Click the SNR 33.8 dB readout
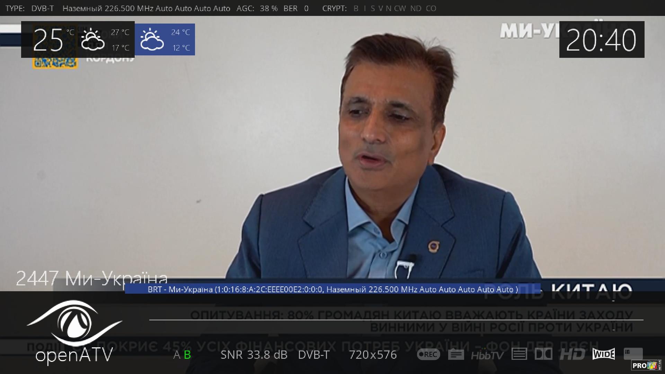Viewport: 665px width, 374px height. (x=254, y=355)
